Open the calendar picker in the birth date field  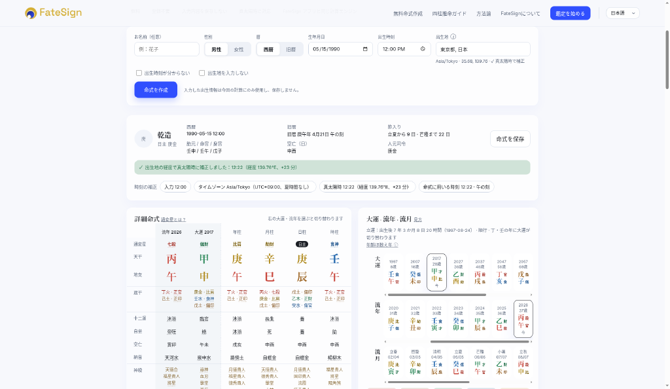click(x=365, y=49)
